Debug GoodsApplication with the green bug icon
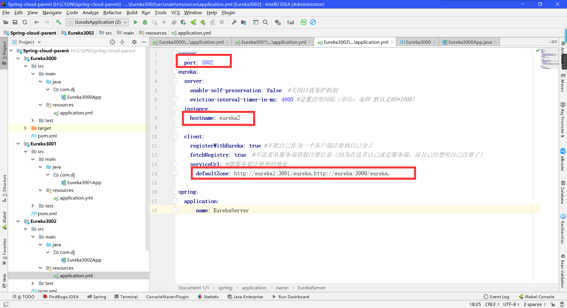This screenshot has height=308, width=567. (x=145, y=22)
